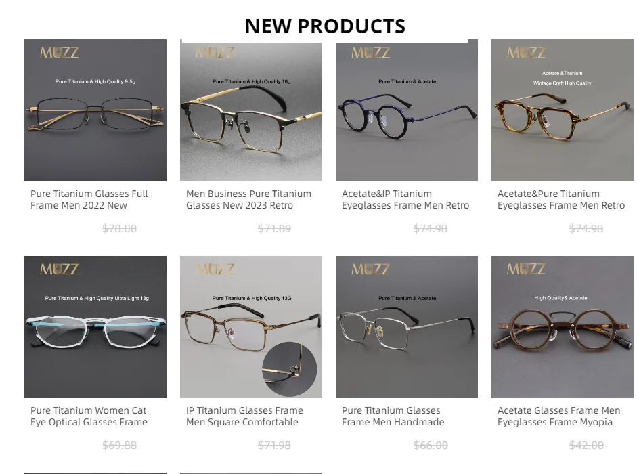Open 'Acetate Glasses Frame Men Eyeglasses Frame Myopia' link
Screen dimensions: 639x474
(558, 416)
